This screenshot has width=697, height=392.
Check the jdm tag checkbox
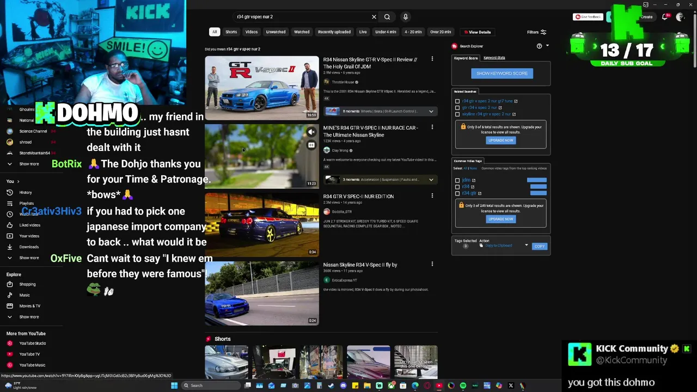(457, 180)
